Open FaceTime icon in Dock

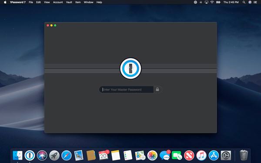click(177, 155)
